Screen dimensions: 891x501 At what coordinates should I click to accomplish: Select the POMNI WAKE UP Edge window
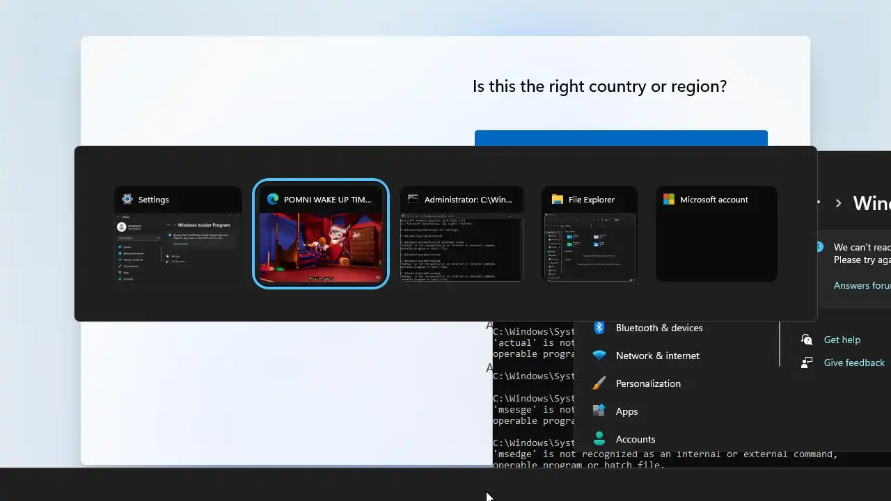[320, 234]
